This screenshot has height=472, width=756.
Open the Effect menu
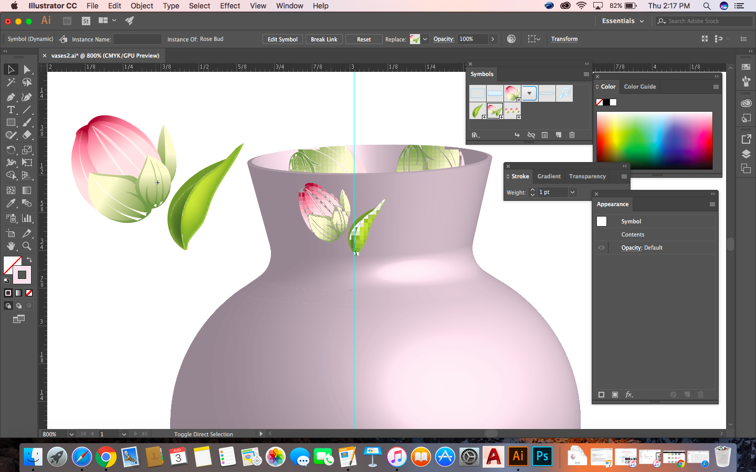230,6
